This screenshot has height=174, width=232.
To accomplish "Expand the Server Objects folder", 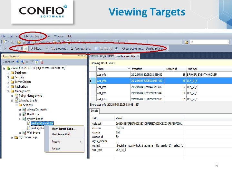I will coord(8,82).
